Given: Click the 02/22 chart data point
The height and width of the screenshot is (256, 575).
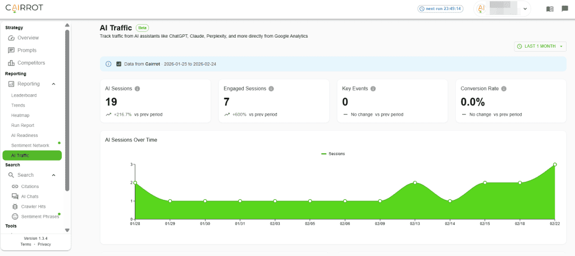Looking at the screenshot, I should (x=555, y=164).
